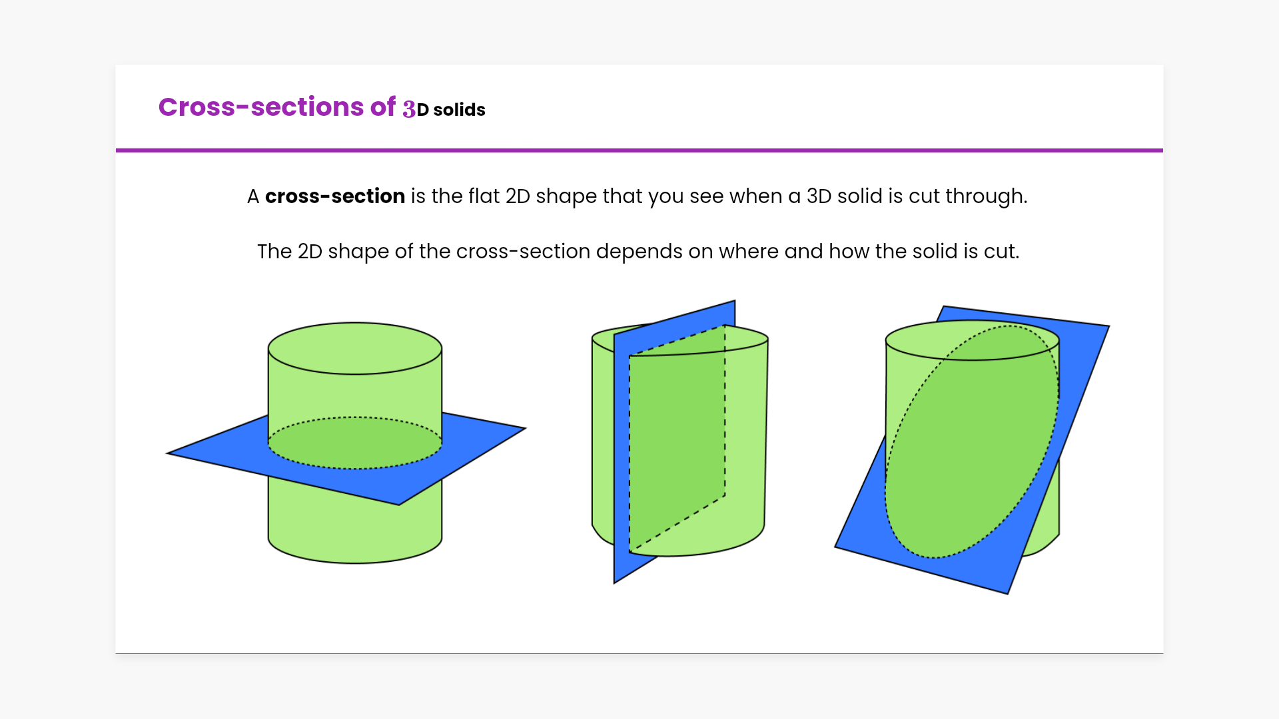
Task: Click the black "D solids" heading text
Action: point(451,110)
